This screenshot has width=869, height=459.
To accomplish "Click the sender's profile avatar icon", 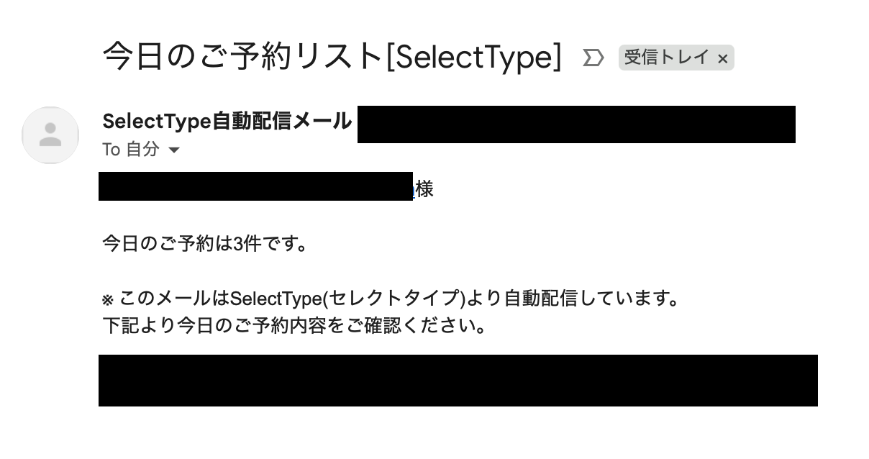I will (50, 135).
